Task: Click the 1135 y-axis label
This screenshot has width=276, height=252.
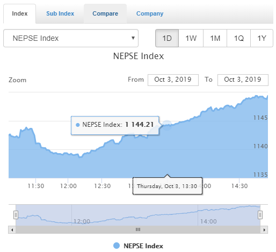Action: tap(260, 175)
